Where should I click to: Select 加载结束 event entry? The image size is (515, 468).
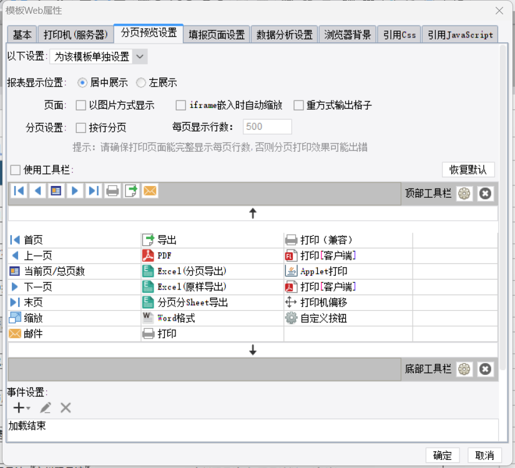click(x=253, y=426)
